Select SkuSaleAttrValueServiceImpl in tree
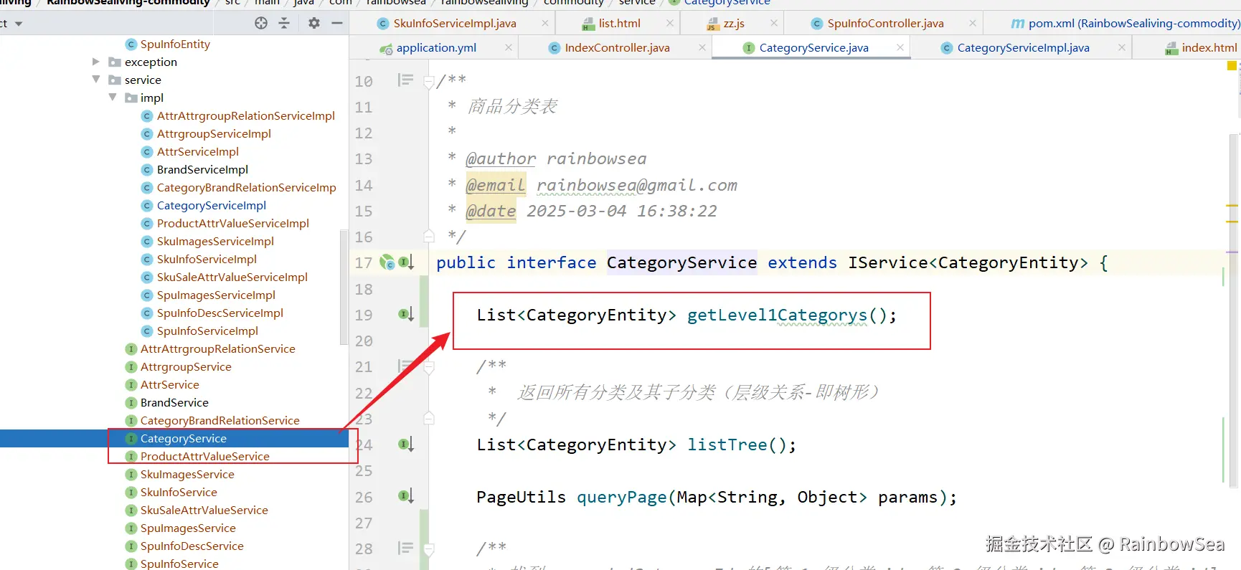 point(232,277)
